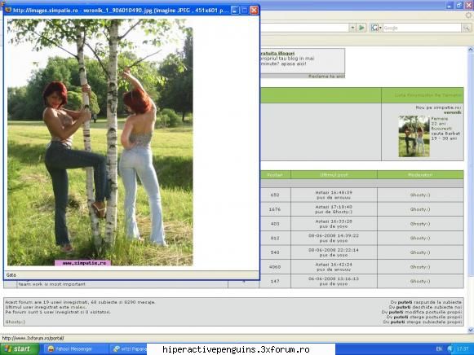Viewport: 474px width, 355px height.
Task: Click the main browser address field
Action: pyautogui.click(x=305, y=28)
